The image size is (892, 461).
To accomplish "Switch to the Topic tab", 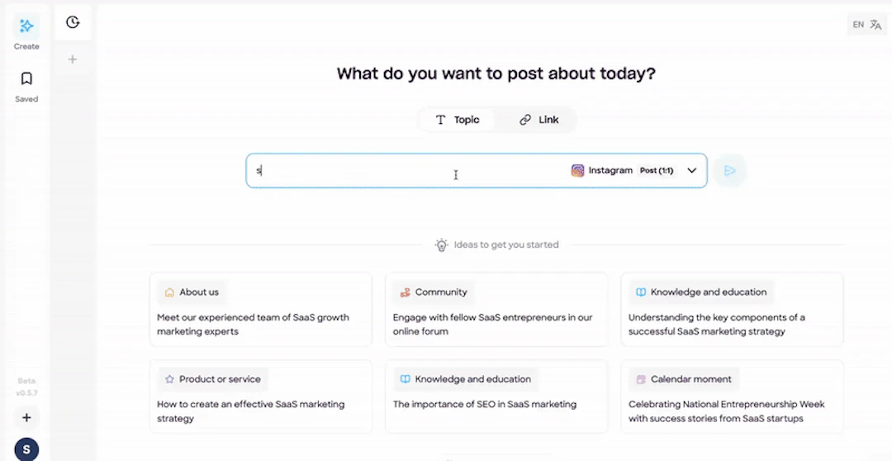I will point(457,120).
